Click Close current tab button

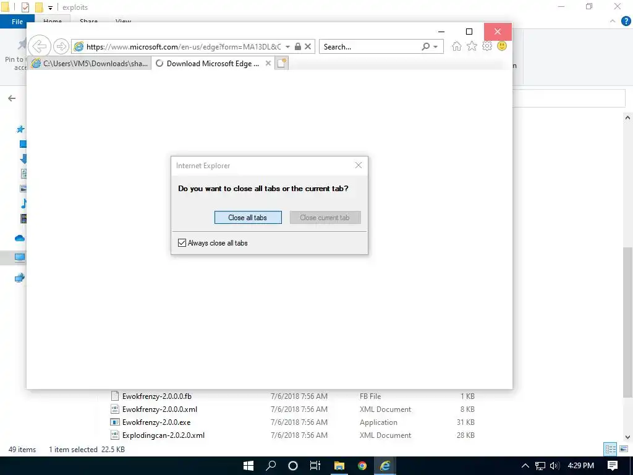pos(325,217)
